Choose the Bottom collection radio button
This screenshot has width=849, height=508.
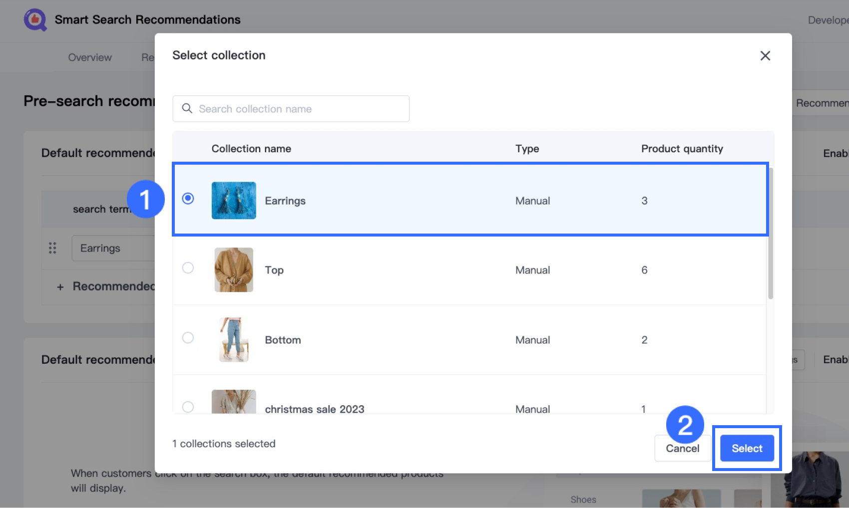click(x=188, y=338)
